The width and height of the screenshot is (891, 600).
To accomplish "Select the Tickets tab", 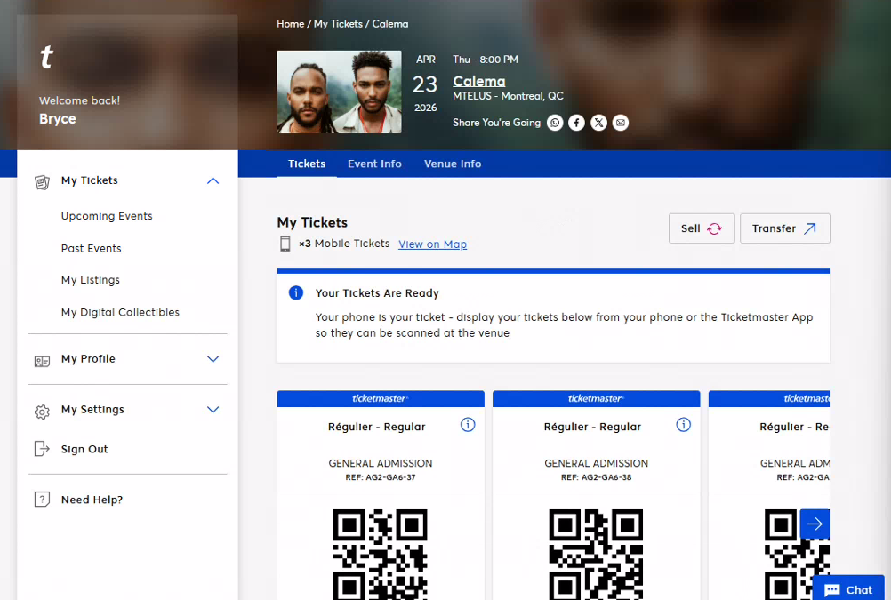I will click(x=307, y=164).
